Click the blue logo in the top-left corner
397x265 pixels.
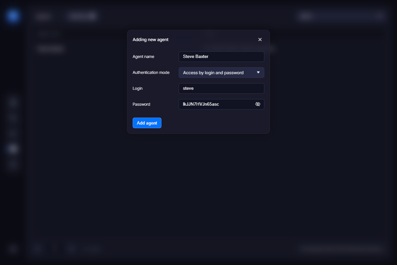[13, 16]
